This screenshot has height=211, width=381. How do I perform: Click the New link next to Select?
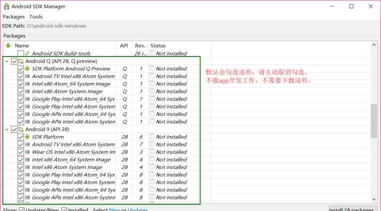coord(114,209)
